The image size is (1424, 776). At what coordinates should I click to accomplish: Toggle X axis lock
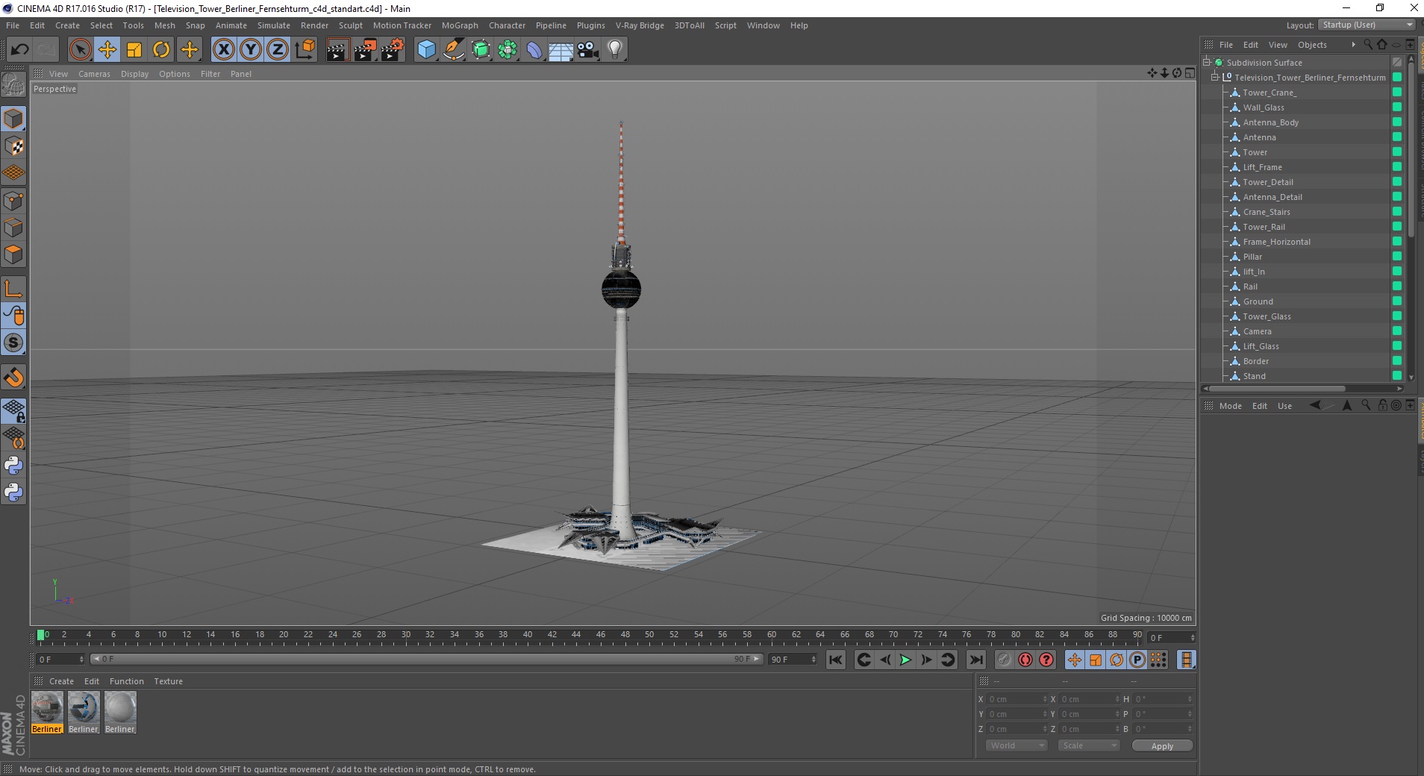[223, 50]
